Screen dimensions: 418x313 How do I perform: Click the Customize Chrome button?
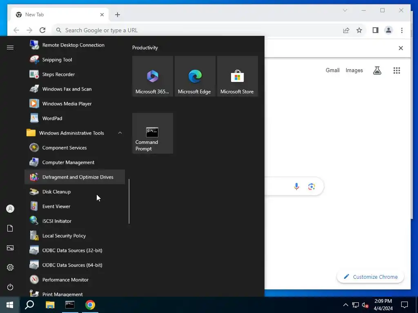tap(370, 277)
